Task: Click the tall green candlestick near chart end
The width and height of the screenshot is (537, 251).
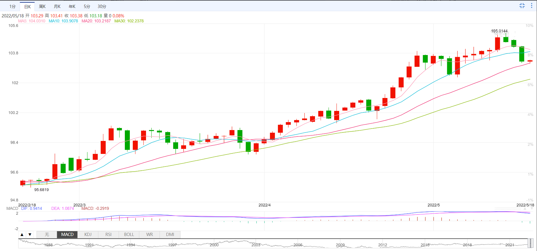Action: point(522,54)
